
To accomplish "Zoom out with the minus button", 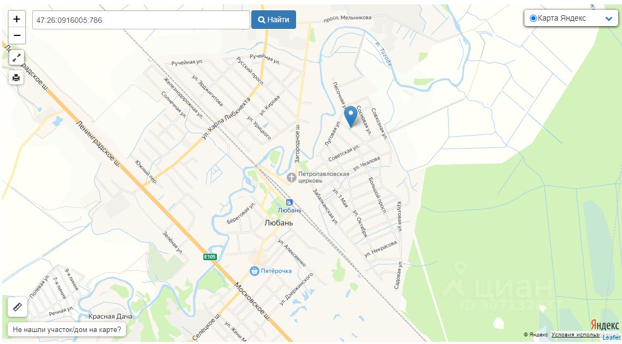I will [x=17, y=35].
